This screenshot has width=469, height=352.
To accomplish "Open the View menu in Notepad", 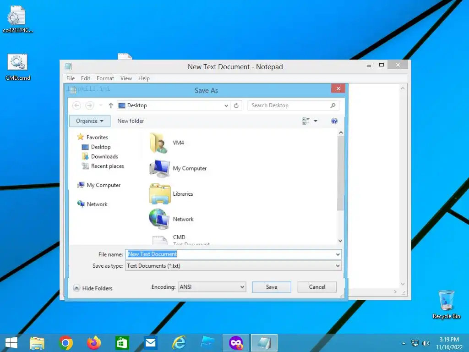I will point(126,78).
